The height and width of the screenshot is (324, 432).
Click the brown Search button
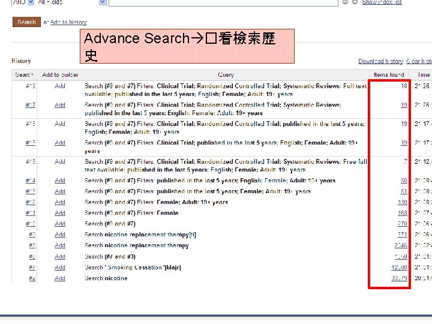pos(26,22)
